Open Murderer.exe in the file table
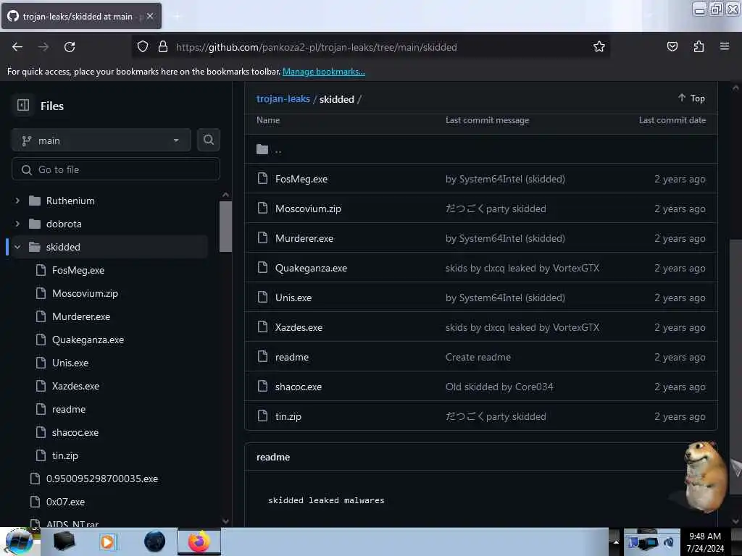 pos(304,238)
